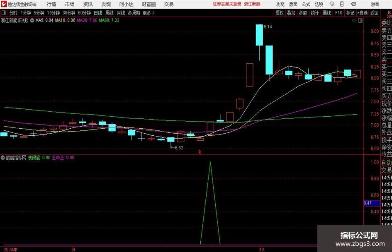This screenshot has width=392, height=252.
Task: Click the R 500 badge icon
Action: tap(389, 14)
